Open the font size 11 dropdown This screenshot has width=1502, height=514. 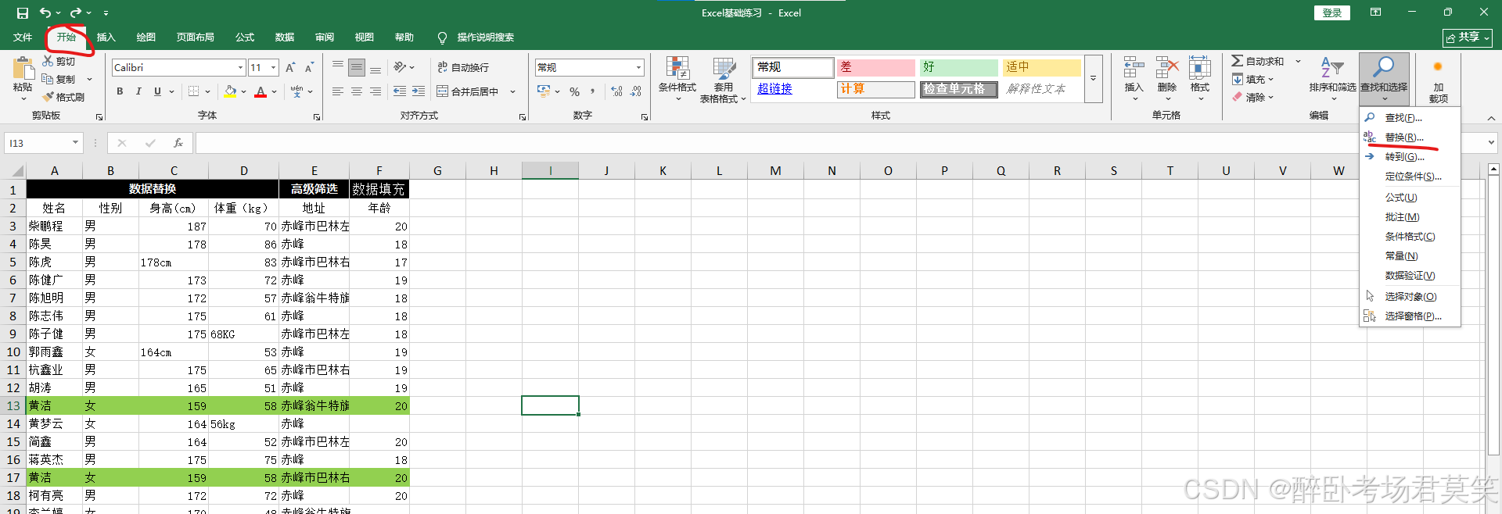point(273,67)
